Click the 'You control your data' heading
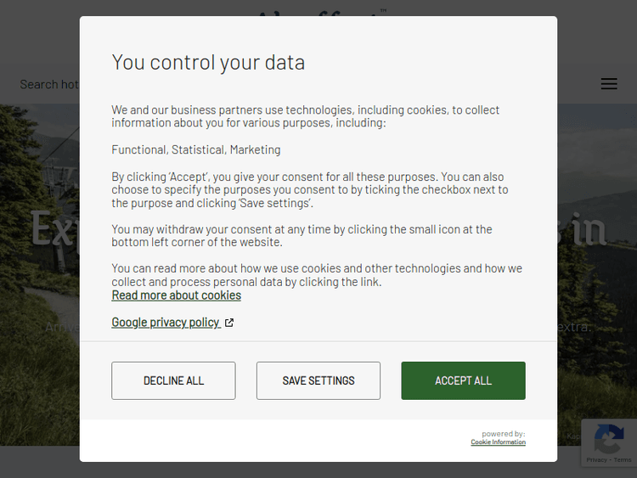This screenshot has width=637, height=478. (208, 62)
